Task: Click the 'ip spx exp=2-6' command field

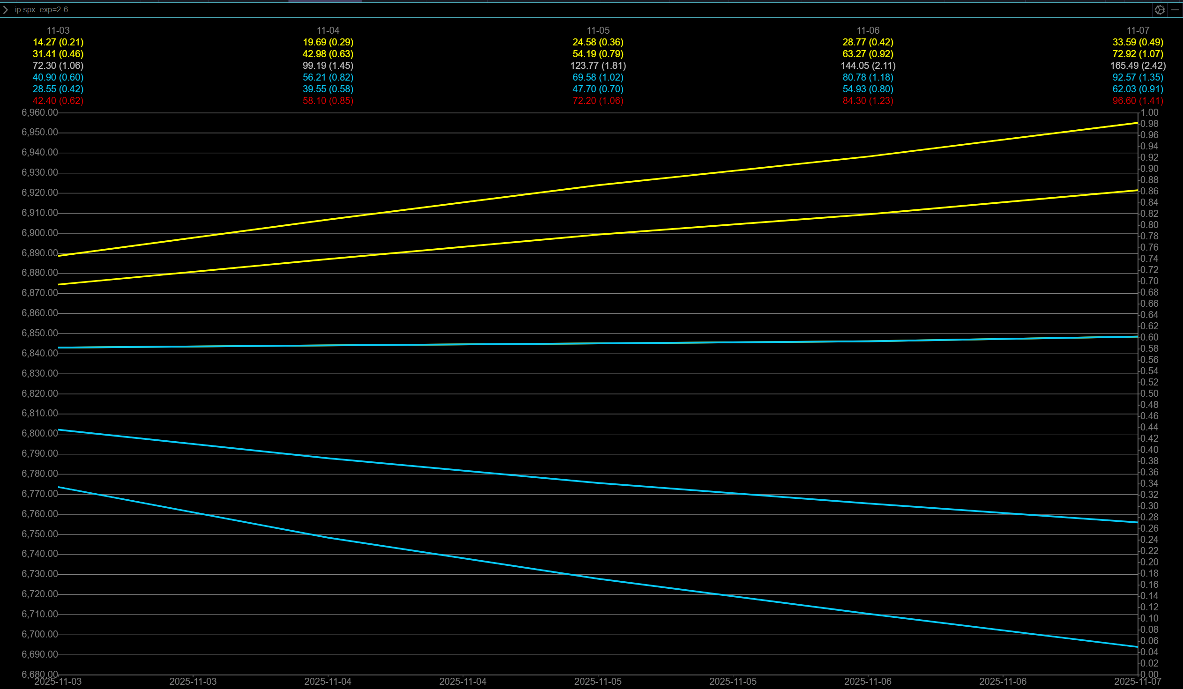Action: (41, 10)
